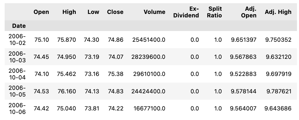Viewport: 299px width, 120px height.
Task: Click the high value 76.160
Action: pyautogui.click(x=67, y=91)
